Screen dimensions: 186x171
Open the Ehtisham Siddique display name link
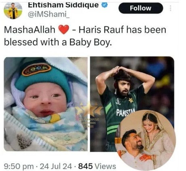coord(63,5)
